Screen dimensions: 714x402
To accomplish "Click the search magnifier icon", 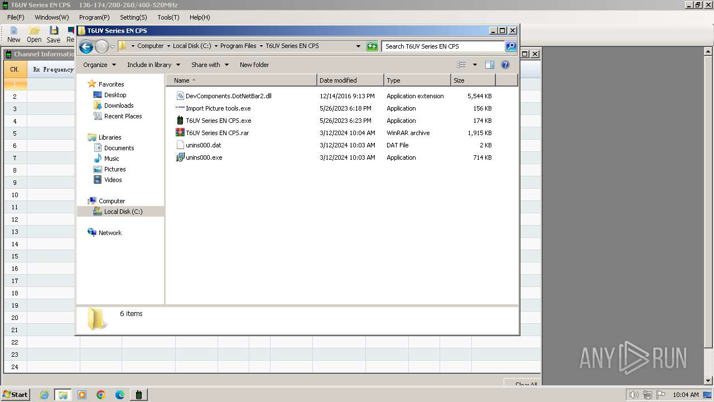I will (x=511, y=46).
